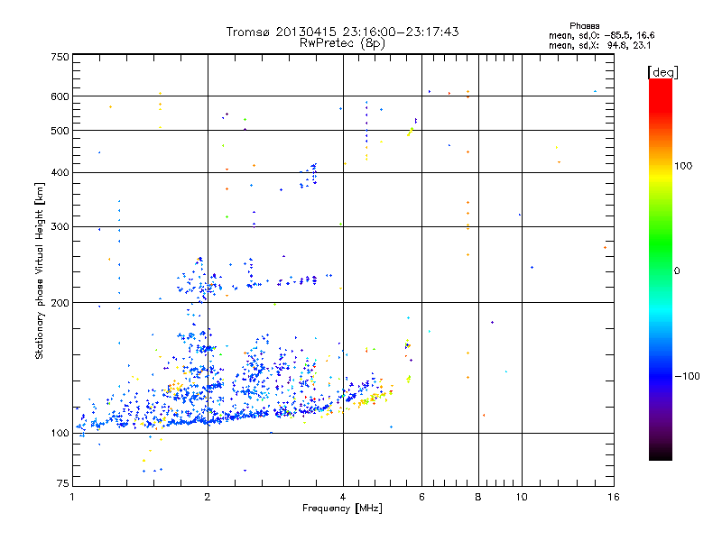Screen dimensions: 722x541
Task: Click the x-axis '10' tick label
Action: [522, 497]
